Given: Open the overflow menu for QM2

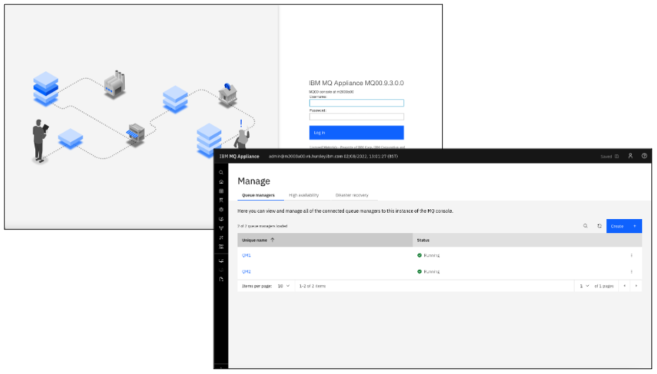Looking at the screenshot, I should click(632, 271).
